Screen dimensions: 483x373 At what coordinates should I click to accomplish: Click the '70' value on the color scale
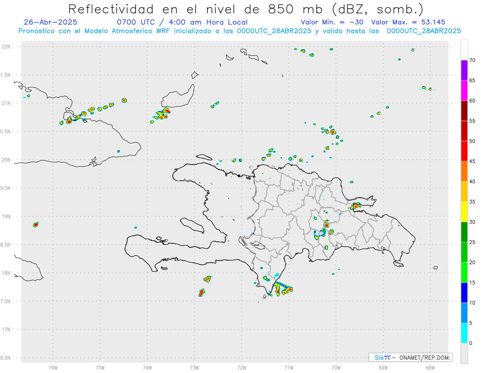click(x=472, y=60)
